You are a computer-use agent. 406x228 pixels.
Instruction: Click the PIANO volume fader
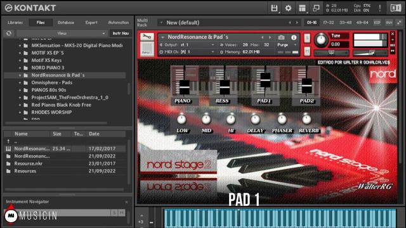click(x=185, y=87)
